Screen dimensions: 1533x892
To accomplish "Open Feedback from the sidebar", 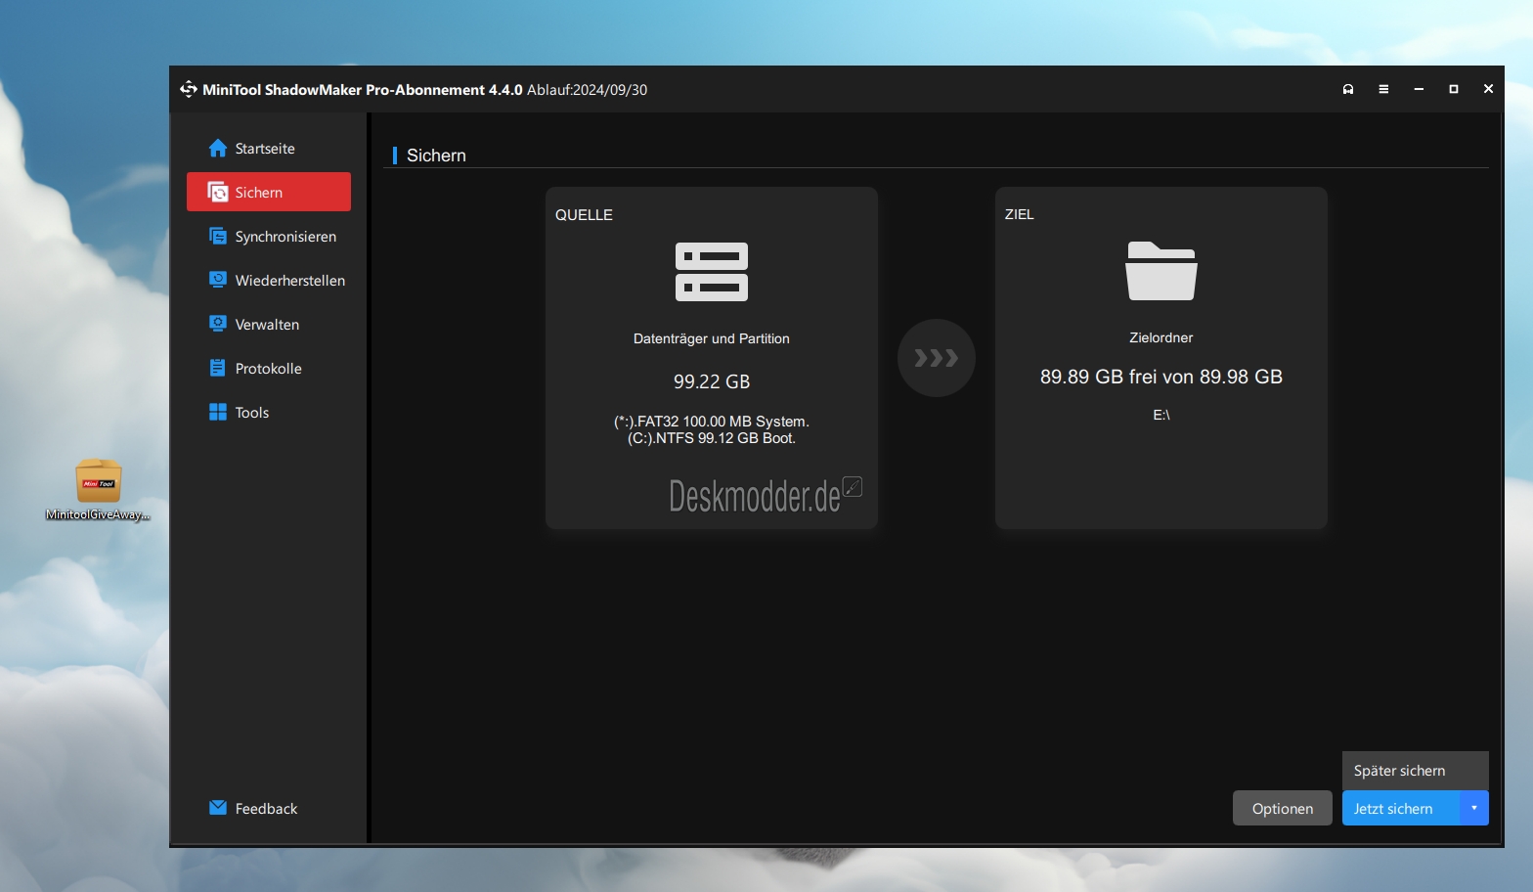I will (x=253, y=809).
